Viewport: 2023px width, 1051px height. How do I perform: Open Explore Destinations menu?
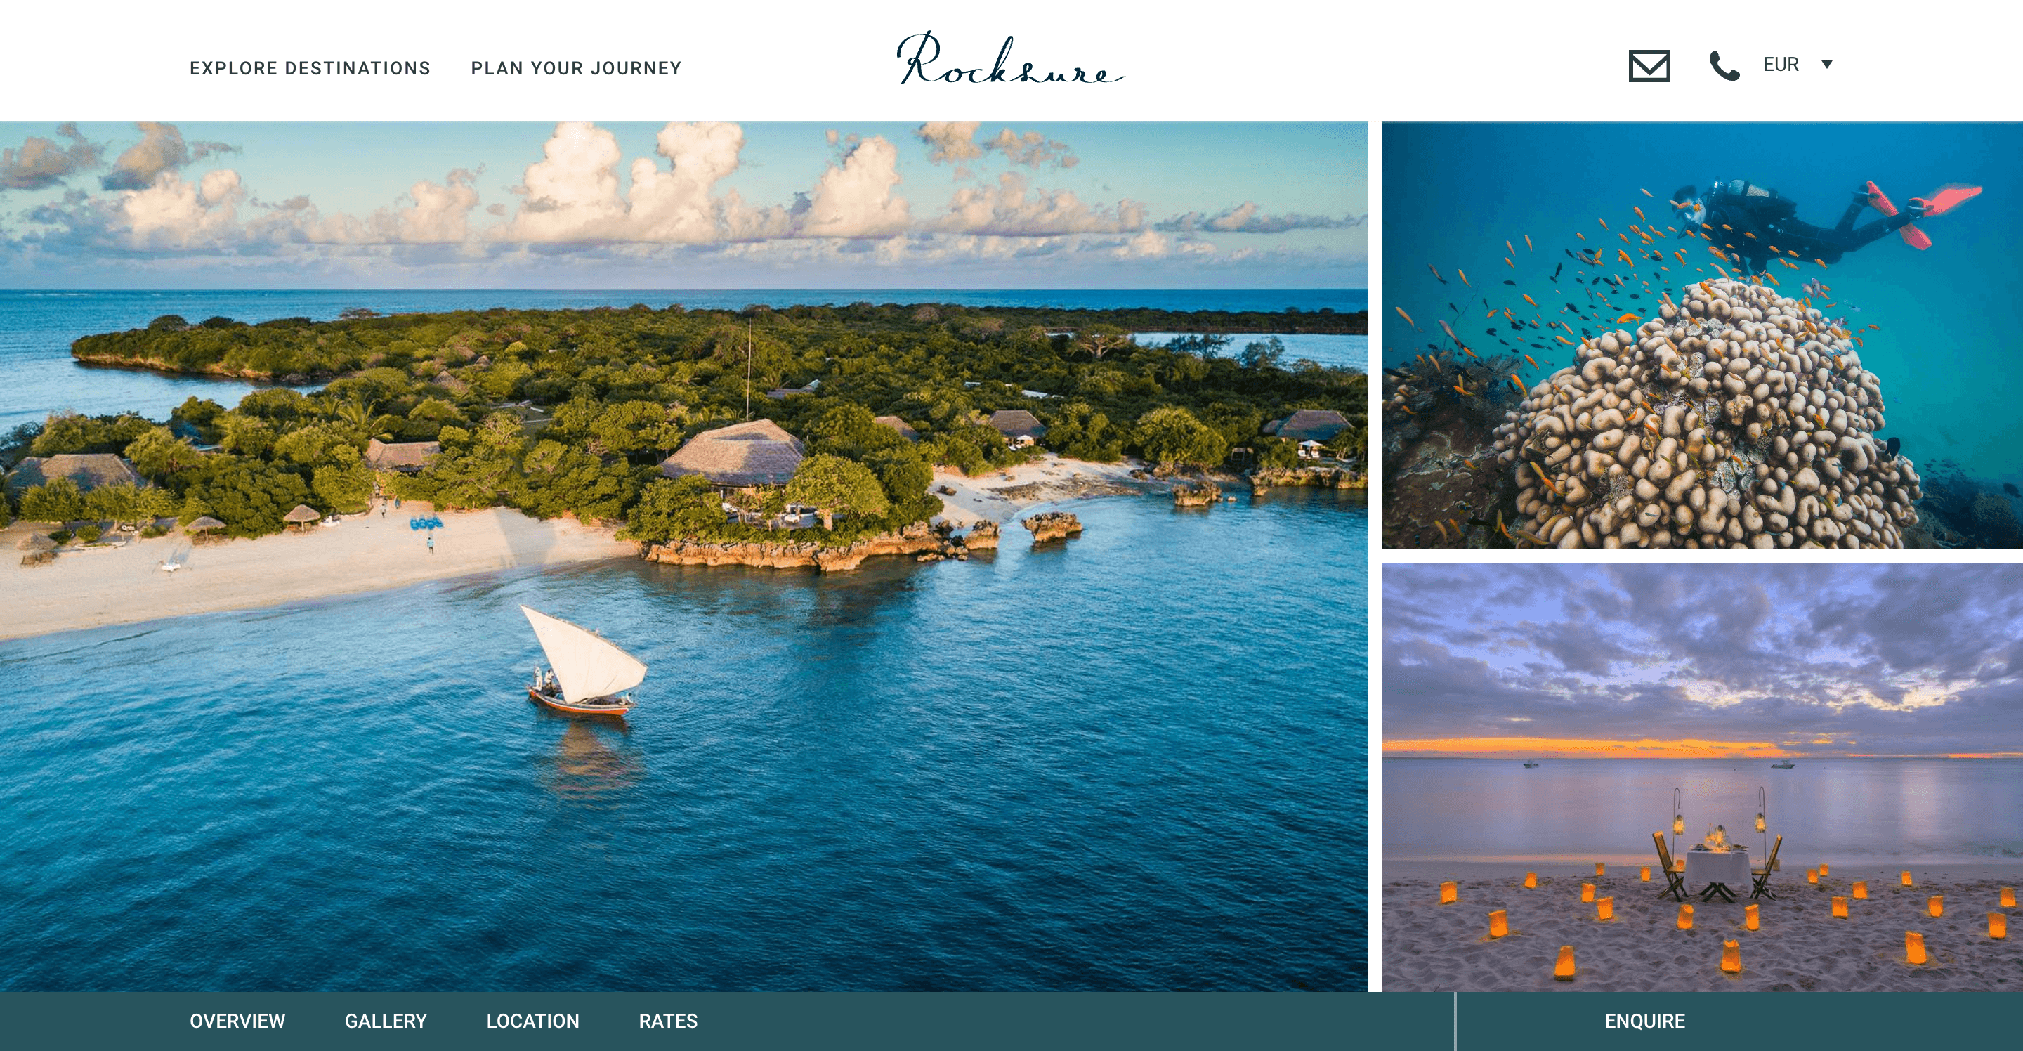pyautogui.click(x=310, y=68)
